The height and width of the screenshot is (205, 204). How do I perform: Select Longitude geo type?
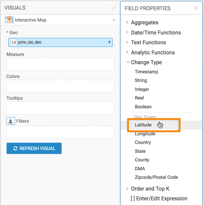(145, 134)
